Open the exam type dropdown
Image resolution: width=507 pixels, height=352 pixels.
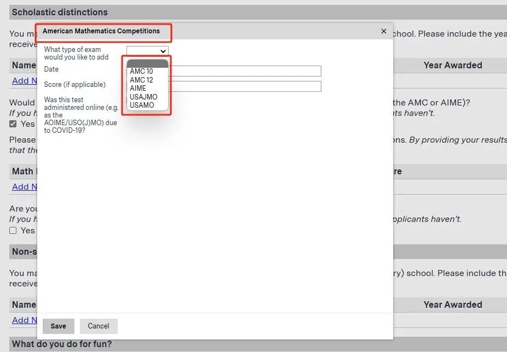pos(147,51)
